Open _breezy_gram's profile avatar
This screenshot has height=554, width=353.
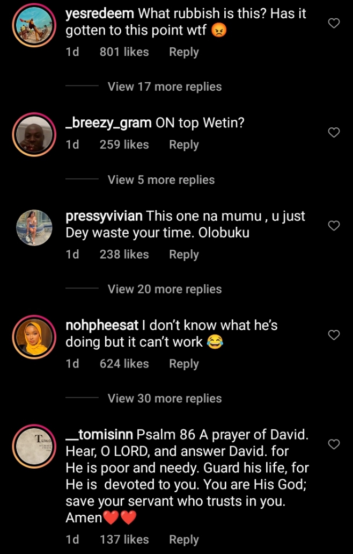click(34, 133)
